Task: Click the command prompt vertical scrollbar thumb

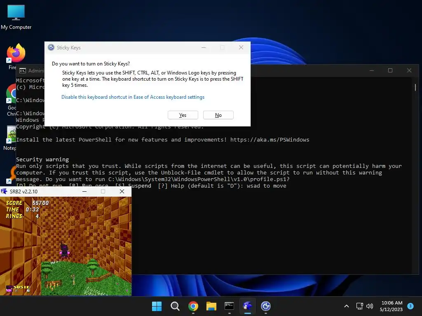Action: [x=415, y=87]
